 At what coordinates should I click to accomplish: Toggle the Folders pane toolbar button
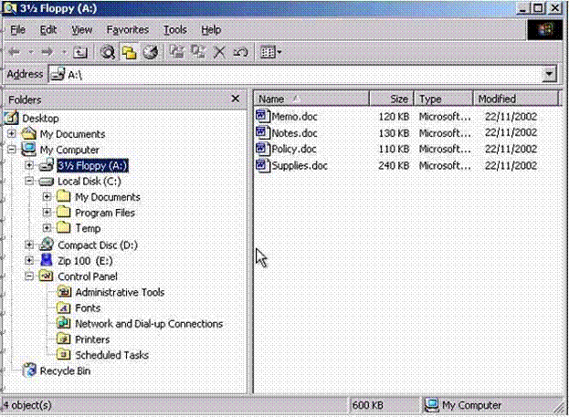[x=130, y=53]
